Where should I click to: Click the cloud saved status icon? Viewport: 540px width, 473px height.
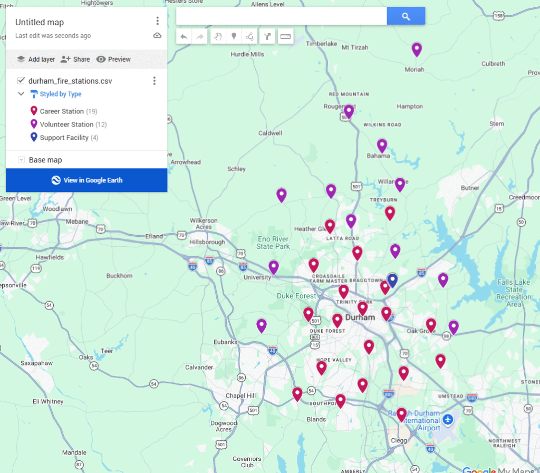click(x=157, y=35)
